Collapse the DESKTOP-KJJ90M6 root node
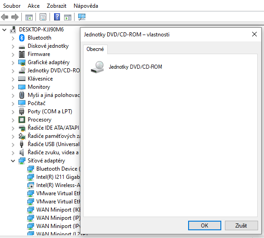This screenshot has width=264, height=238. tap(5, 30)
